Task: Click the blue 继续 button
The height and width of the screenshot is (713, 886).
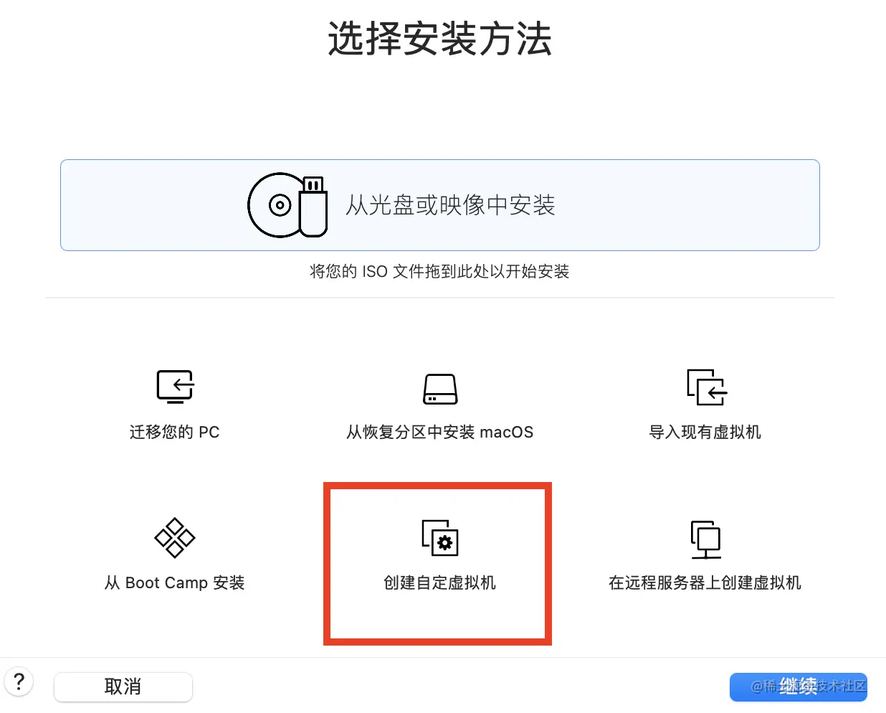Action: [x=799, y=686]
